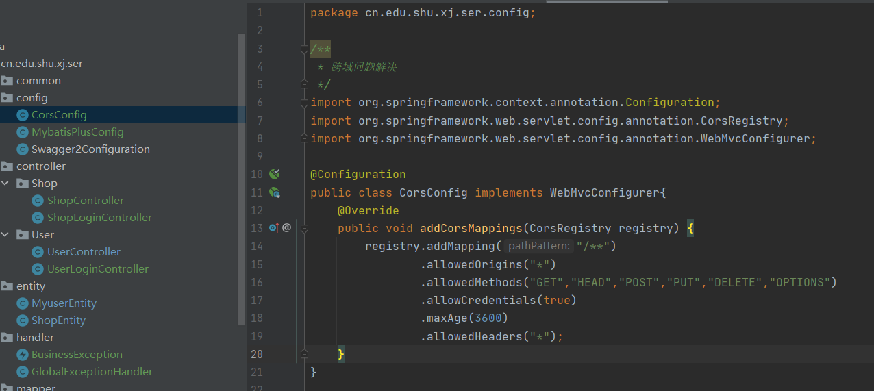Click the UserLoginController class icon
Screen dimensions: 874x391
tap(38, 269)
